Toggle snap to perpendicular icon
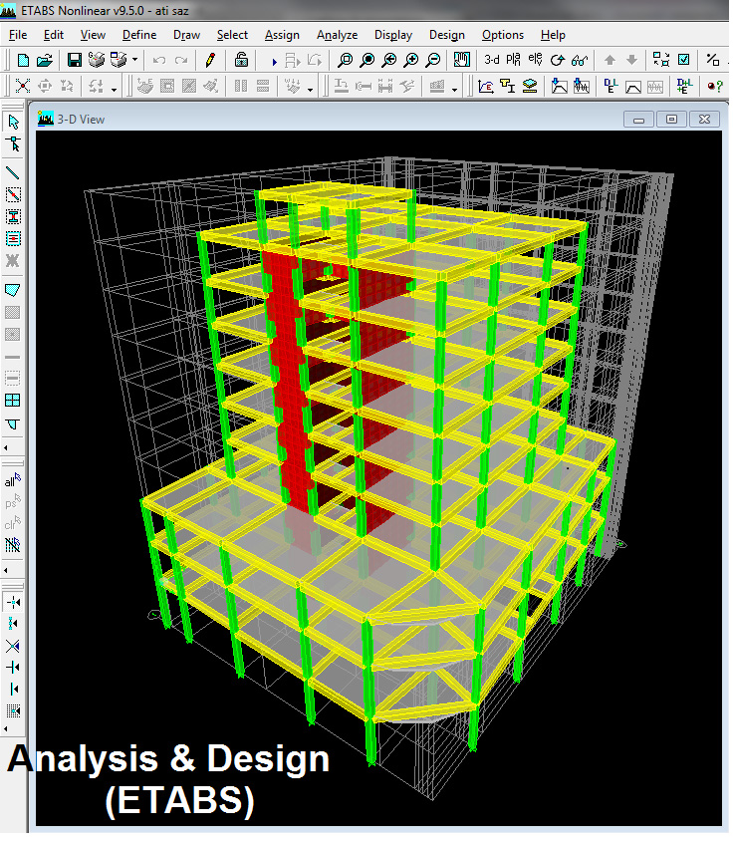The width and height of the screenshot is (733, 841). coord(13,668)
